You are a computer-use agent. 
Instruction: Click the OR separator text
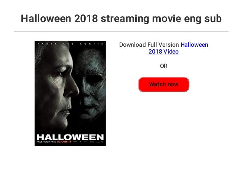pos(164,66)
